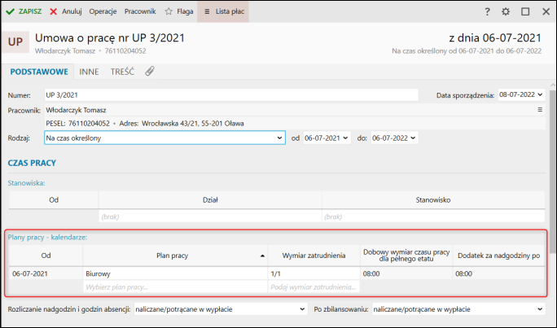Click the Wybierz plan pracy field
Screen dimensions: 557x328
pos(175,286)
